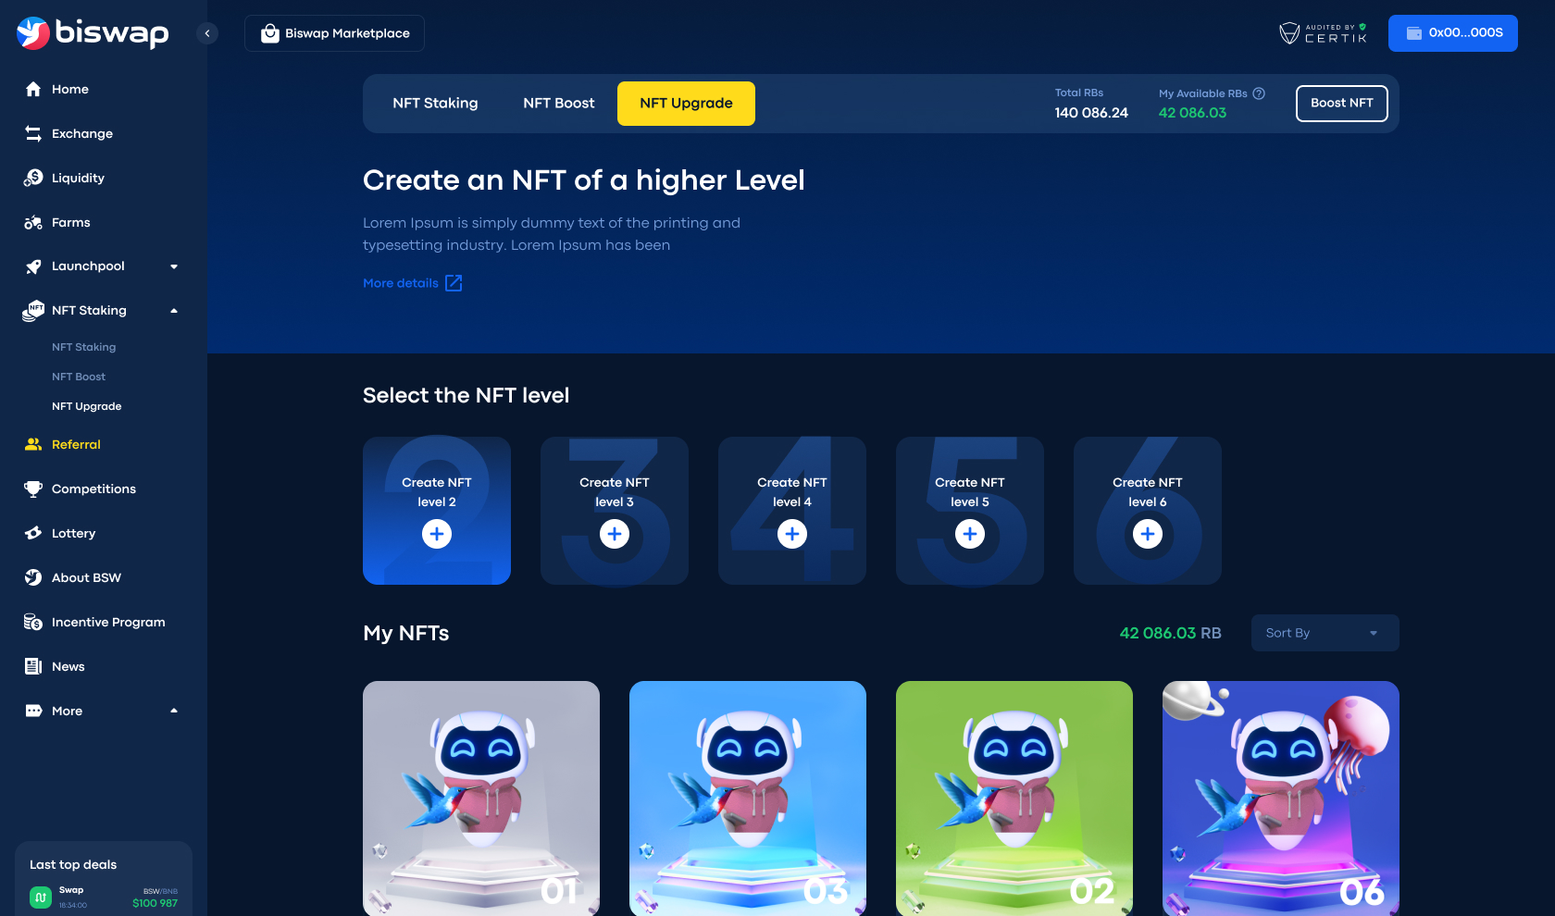Open the Sort By dropdown
The height and width of the screenshot is (916, 1555).
click(x=1325, y=633)
